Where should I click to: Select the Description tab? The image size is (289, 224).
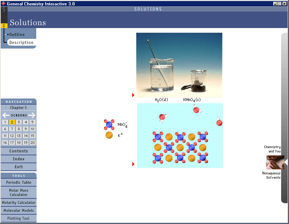pos(21,42)
